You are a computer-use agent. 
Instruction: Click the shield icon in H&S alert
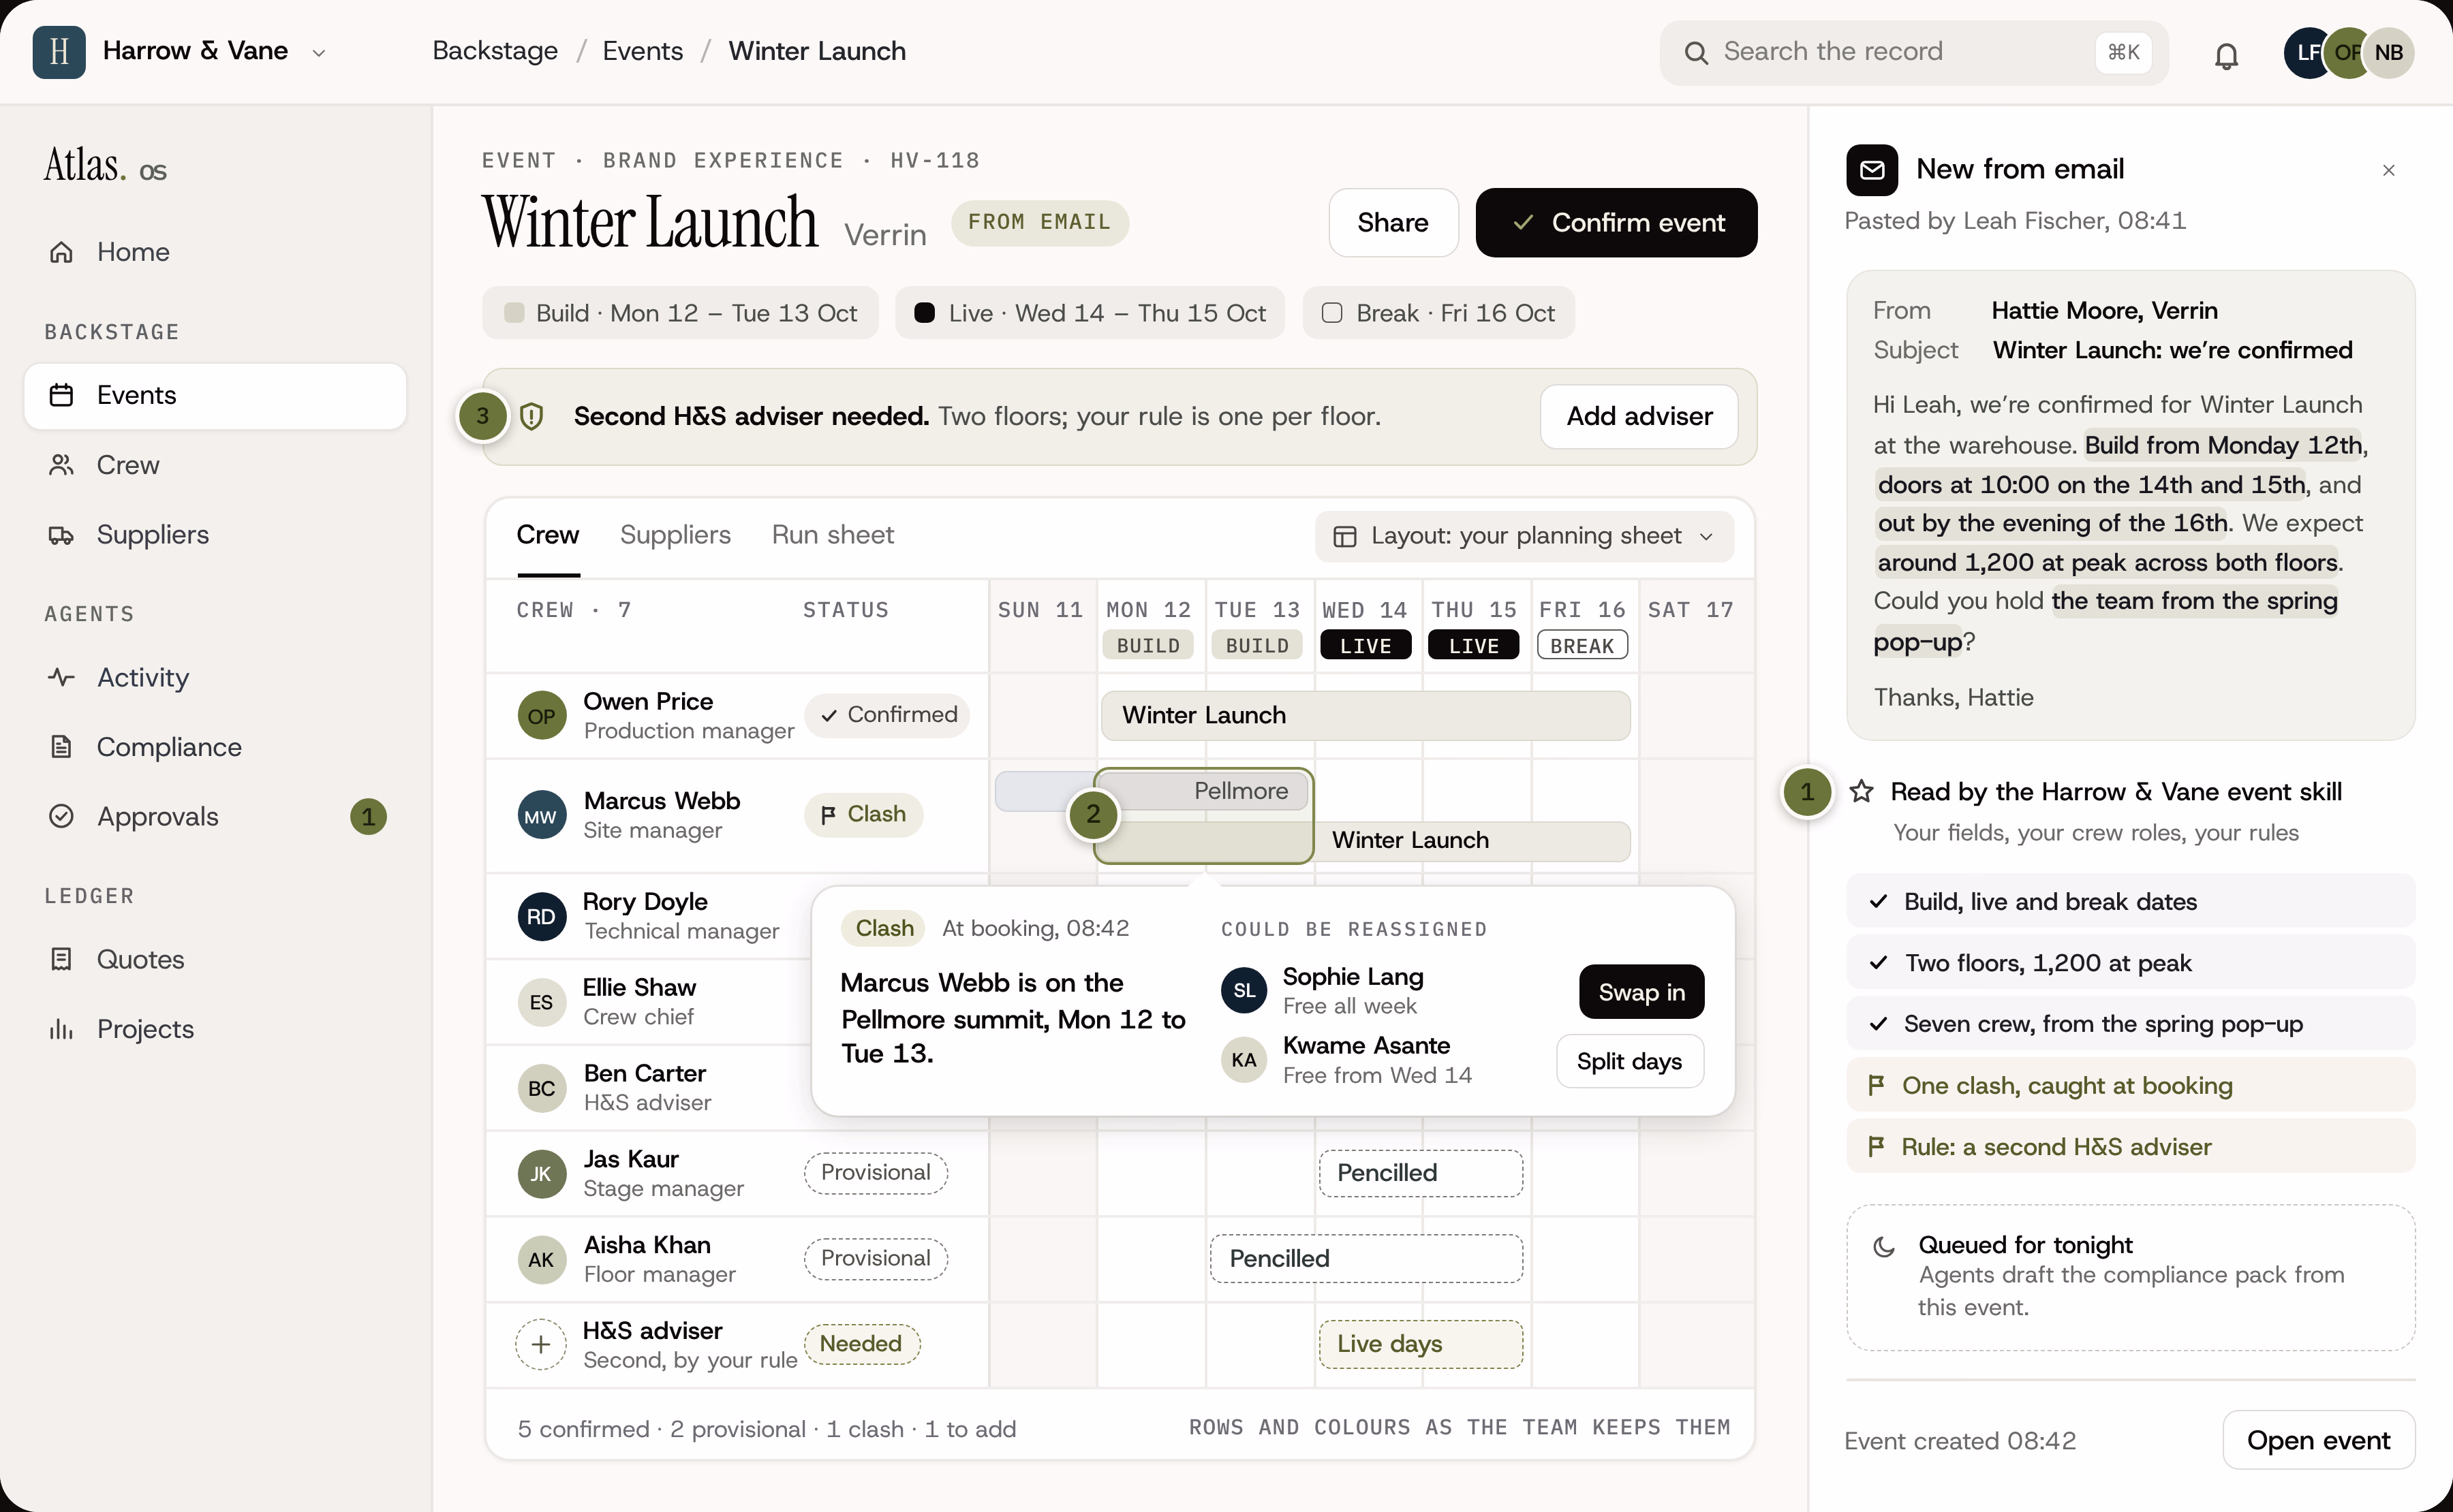coord(532,416)
